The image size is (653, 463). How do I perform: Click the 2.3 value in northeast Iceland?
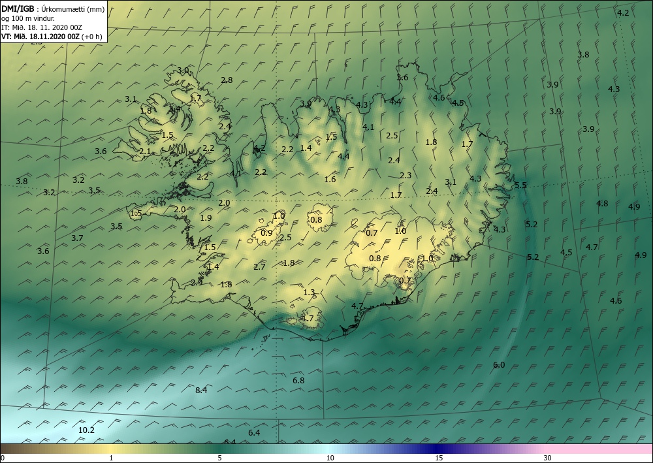pos(406,176)
